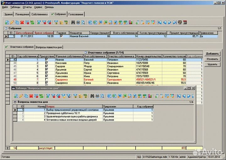
Task: Switch to the Голосование tab
Action: pos(76,14)
